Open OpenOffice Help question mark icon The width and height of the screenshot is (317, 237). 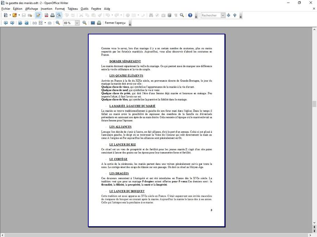click(190, 15)
